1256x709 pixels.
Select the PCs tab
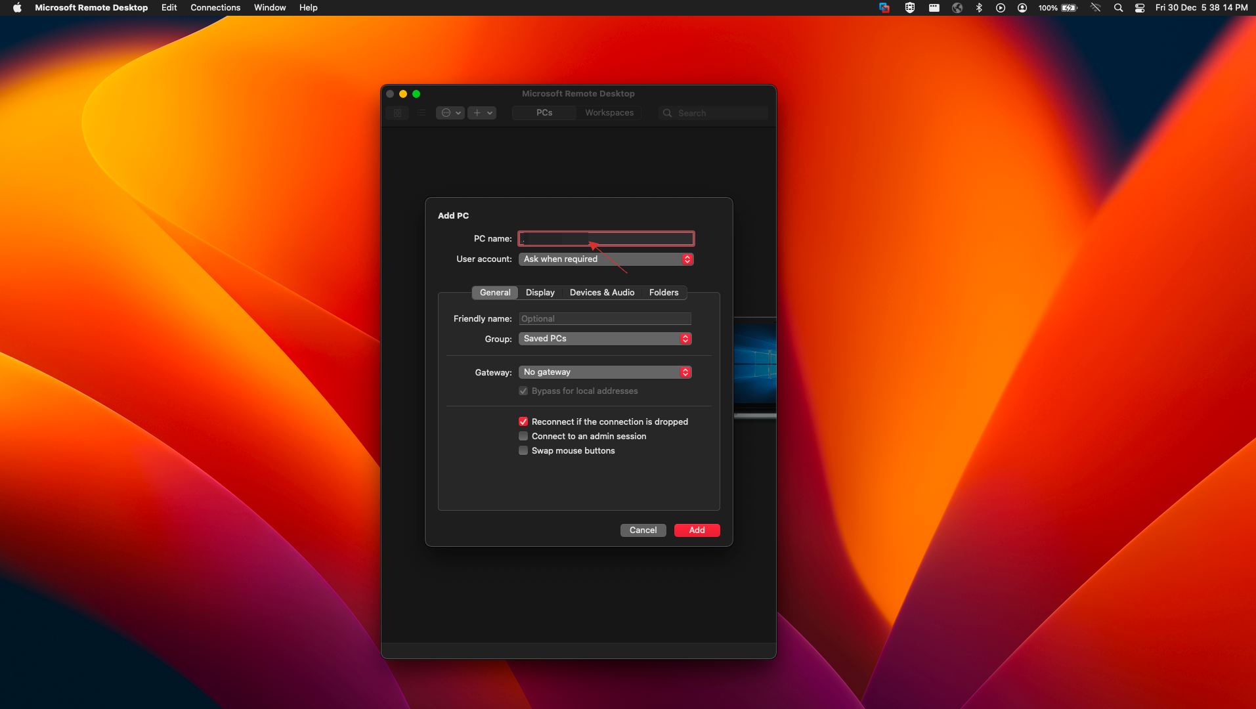point(544,113)
